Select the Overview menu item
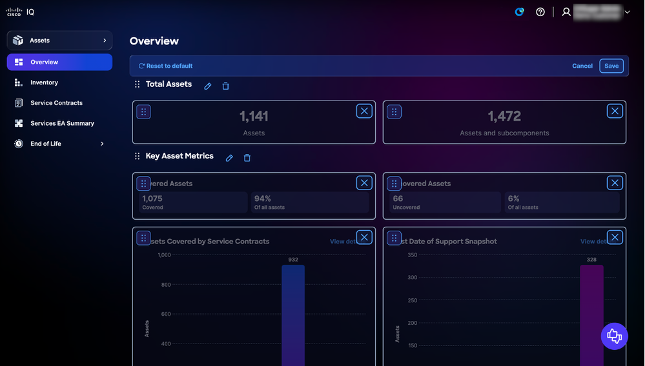Viewport: 645px width, 366px height. [59, 62]
